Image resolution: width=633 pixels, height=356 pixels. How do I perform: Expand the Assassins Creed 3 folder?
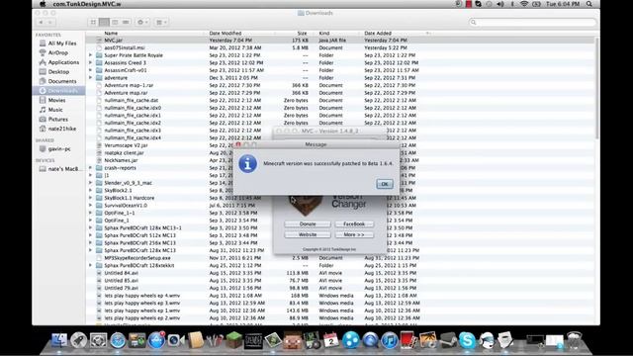(90, 63)
